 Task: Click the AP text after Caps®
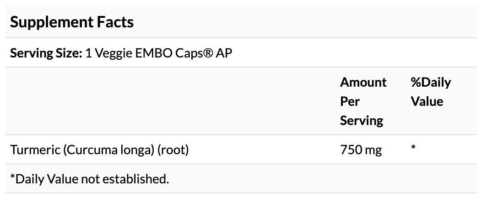click(x=224, y=53)
